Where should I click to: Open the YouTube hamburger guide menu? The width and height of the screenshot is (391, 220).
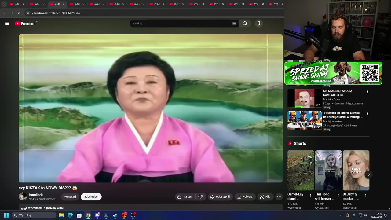point(7,24)
